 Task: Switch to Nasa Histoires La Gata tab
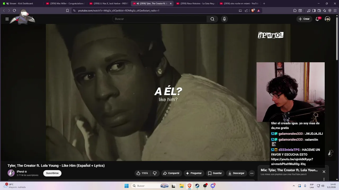[x=195, y=3]
